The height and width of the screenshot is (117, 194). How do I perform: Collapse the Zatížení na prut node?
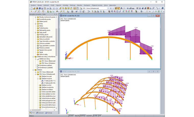point(38,79)
